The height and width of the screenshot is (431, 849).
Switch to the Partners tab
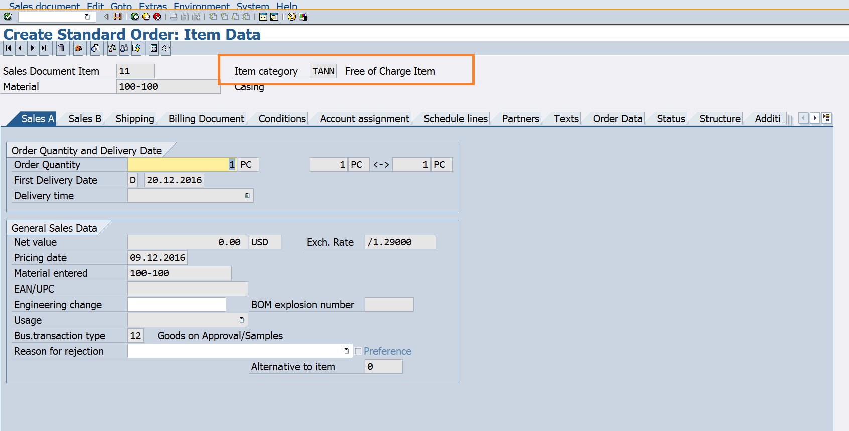(x=520, y=119)
